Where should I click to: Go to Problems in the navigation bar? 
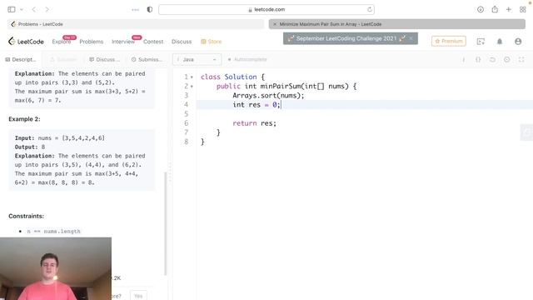tap(91, 42)
